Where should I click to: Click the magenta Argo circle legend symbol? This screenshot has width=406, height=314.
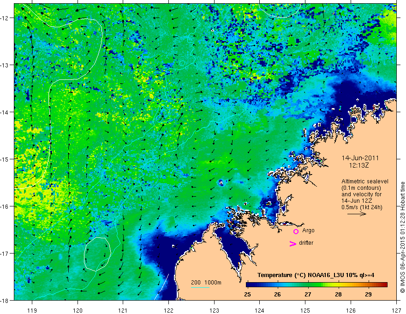tap(296, 231)
